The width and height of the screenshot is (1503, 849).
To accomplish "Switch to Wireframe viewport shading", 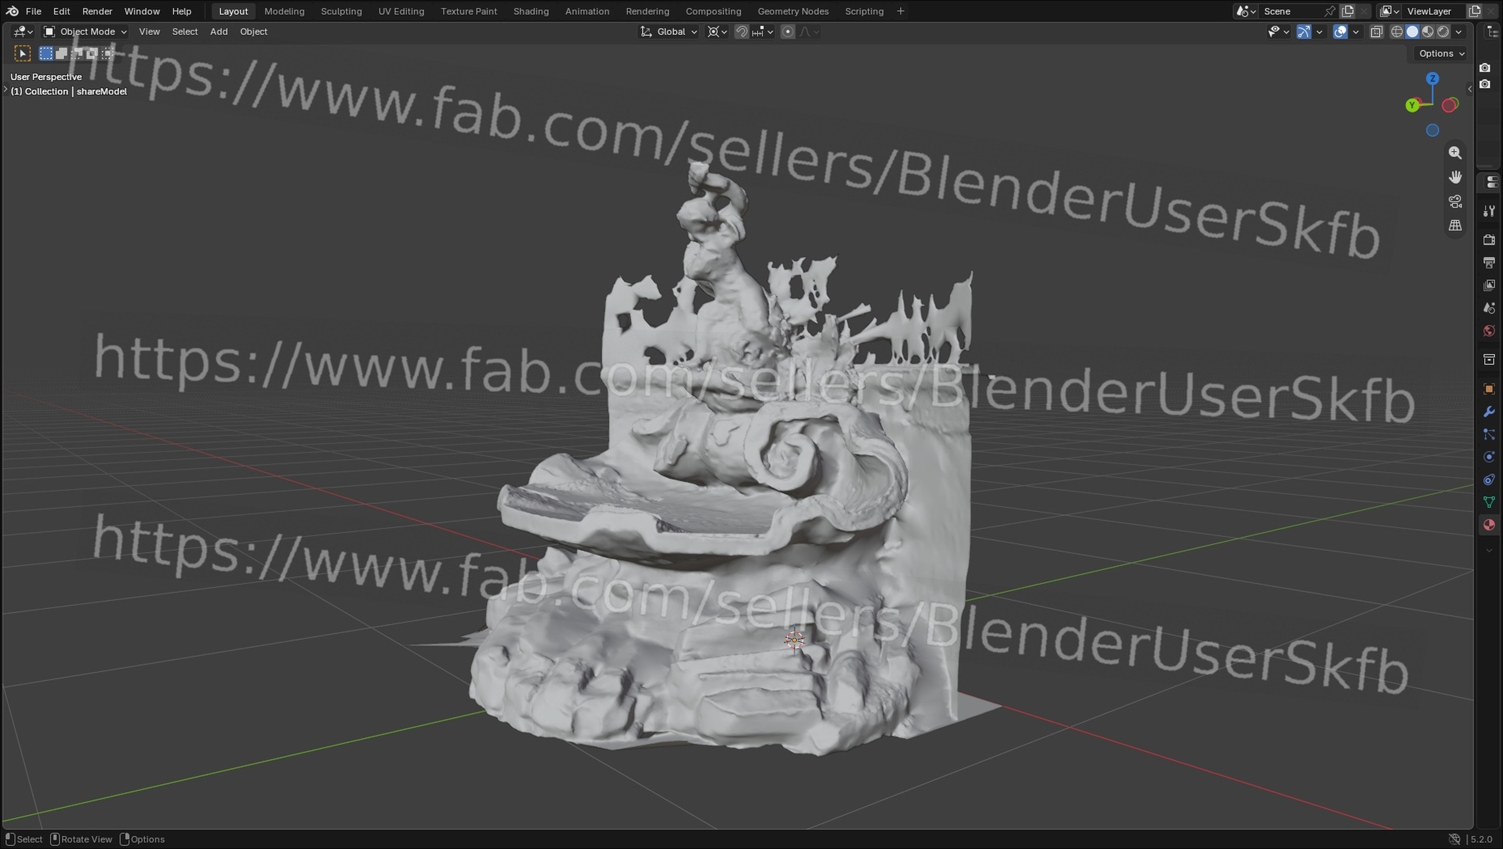I will coord(1397,32).
